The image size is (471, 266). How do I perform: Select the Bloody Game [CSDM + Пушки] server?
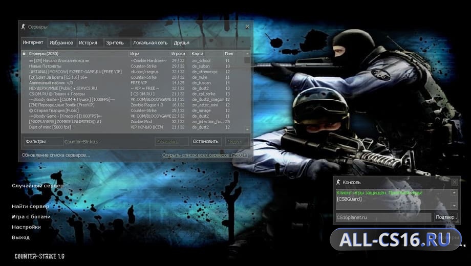[x=133, y=99]
